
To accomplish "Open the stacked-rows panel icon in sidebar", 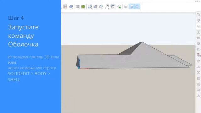I will click(x=198, y=38).
